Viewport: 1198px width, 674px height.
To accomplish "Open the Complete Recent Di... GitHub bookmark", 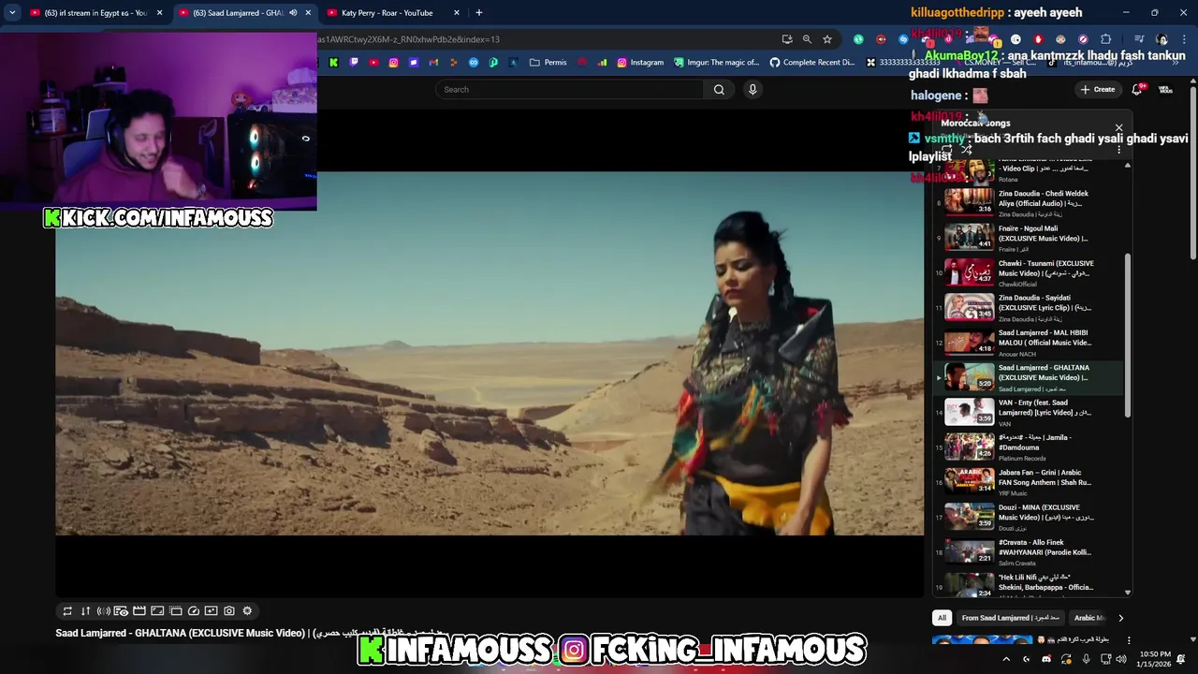I will pyautogui.click(x=812, y=63).
